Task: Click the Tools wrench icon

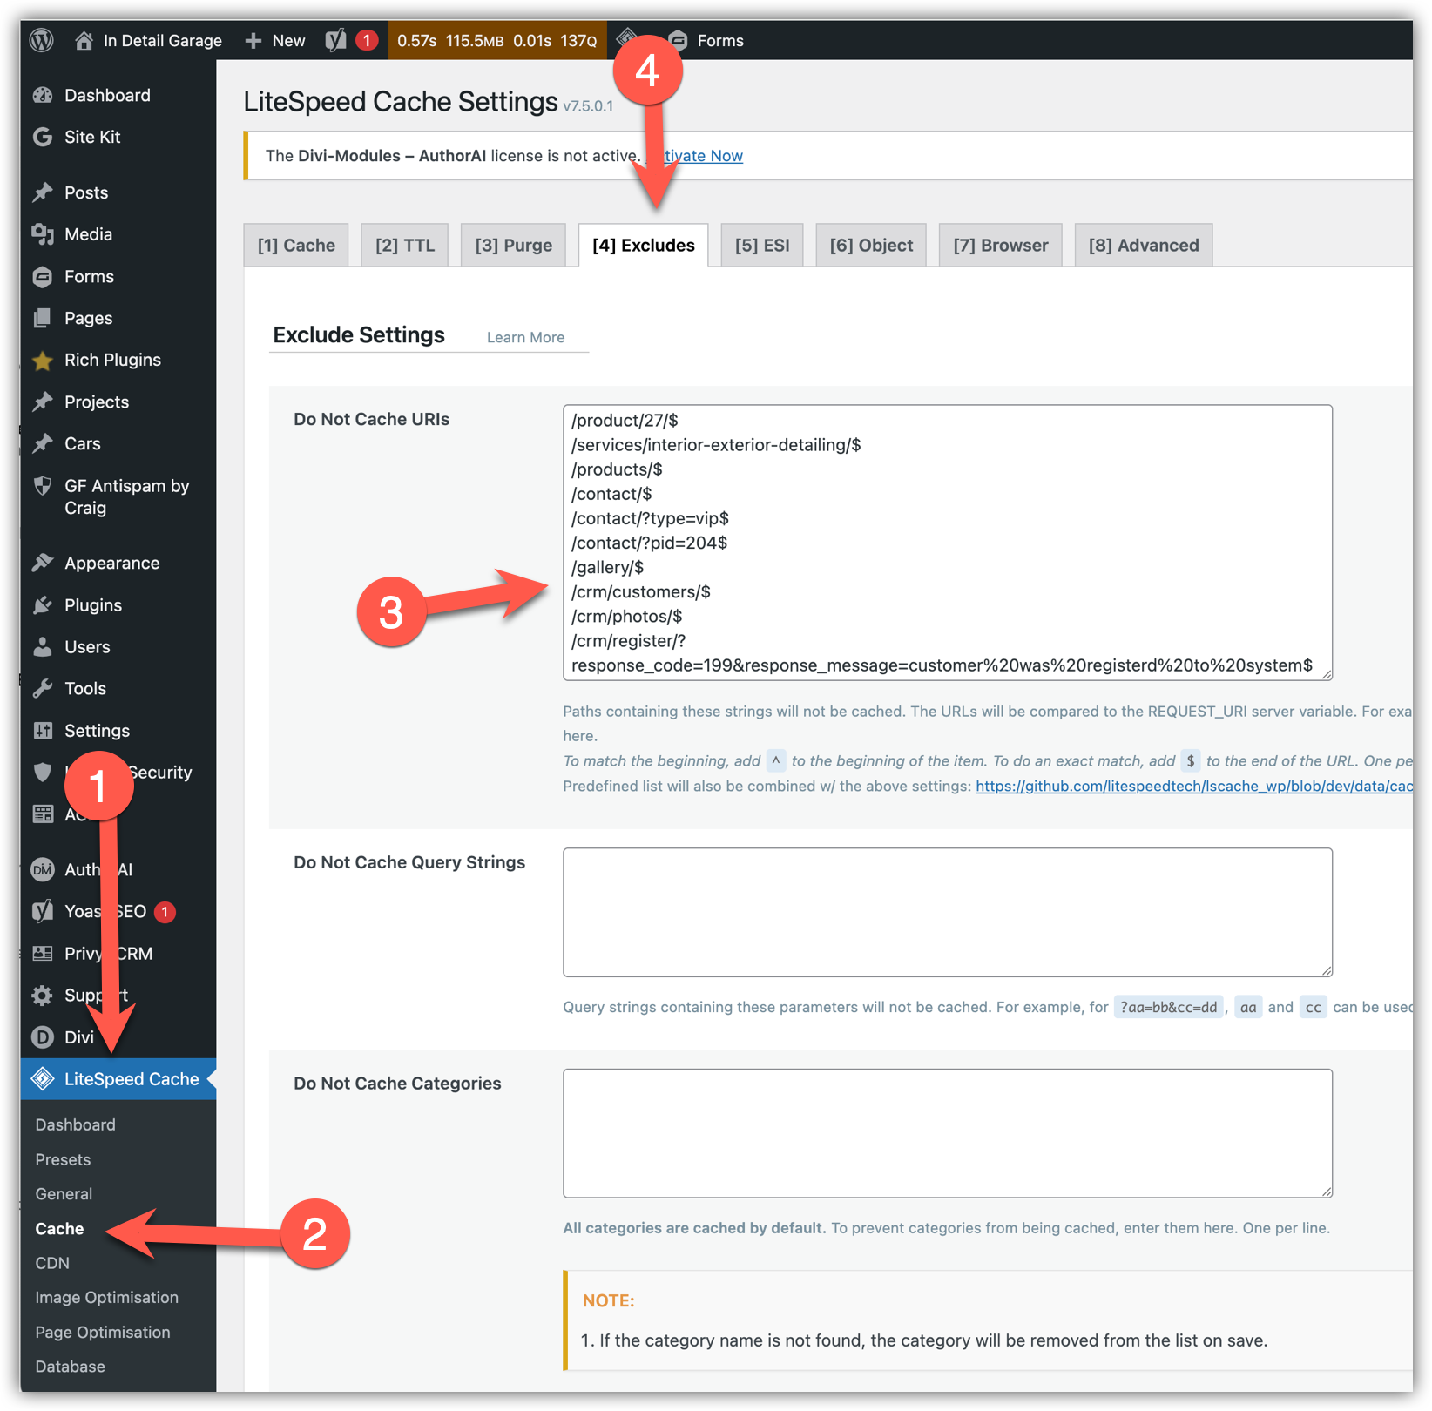Action: 43,689
